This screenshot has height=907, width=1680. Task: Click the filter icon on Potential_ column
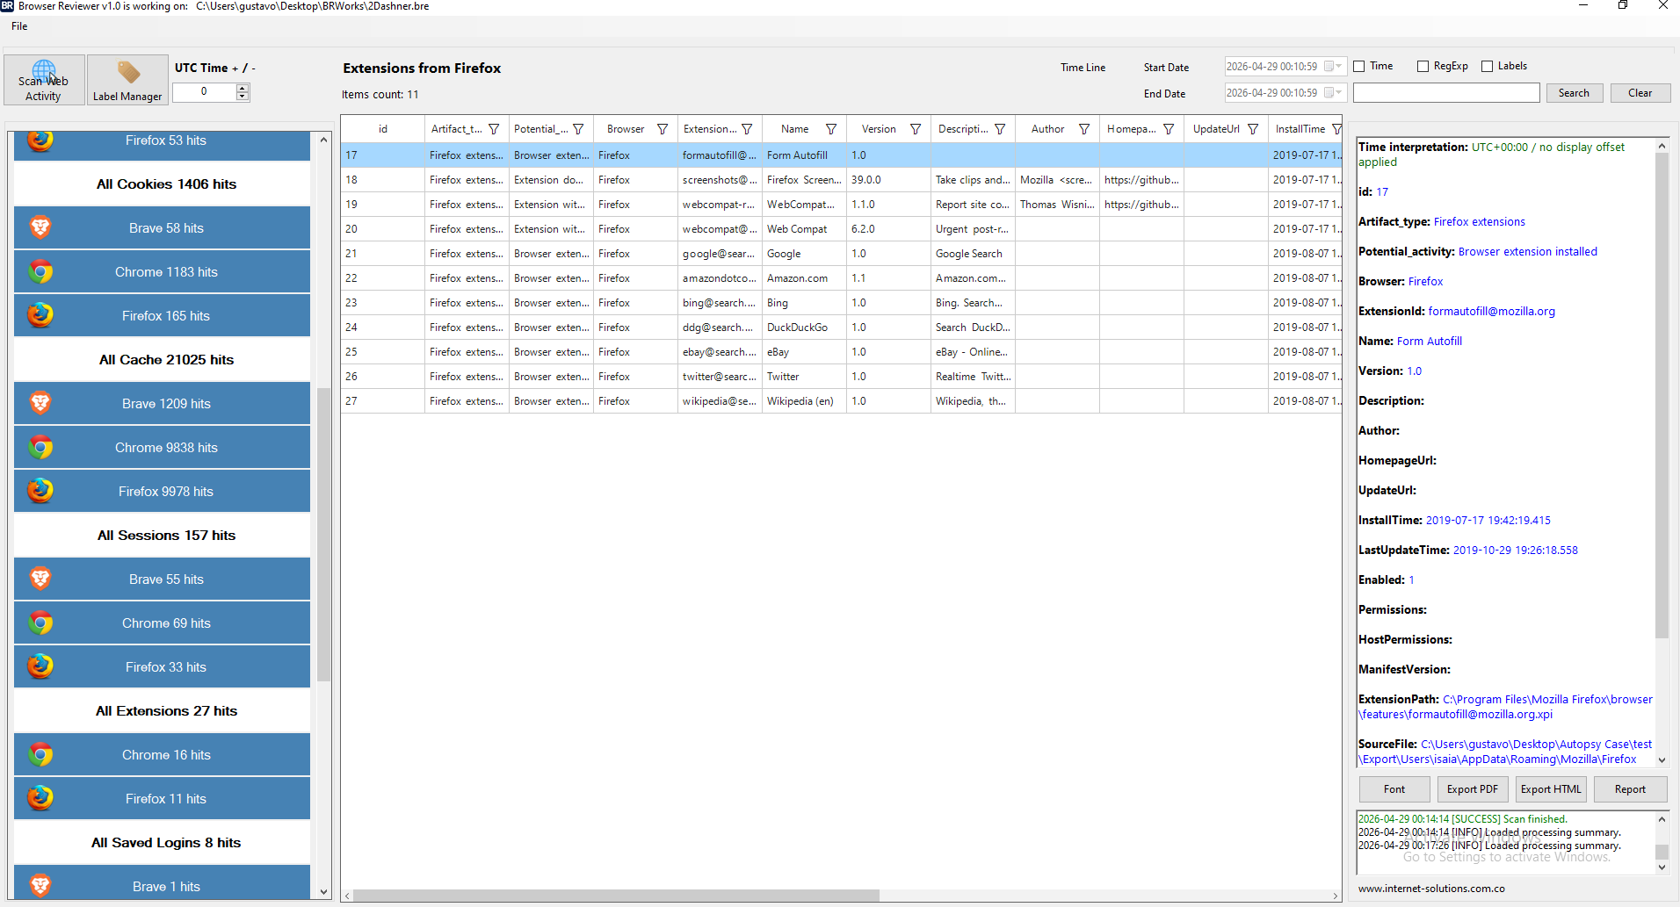pos(578,129)
